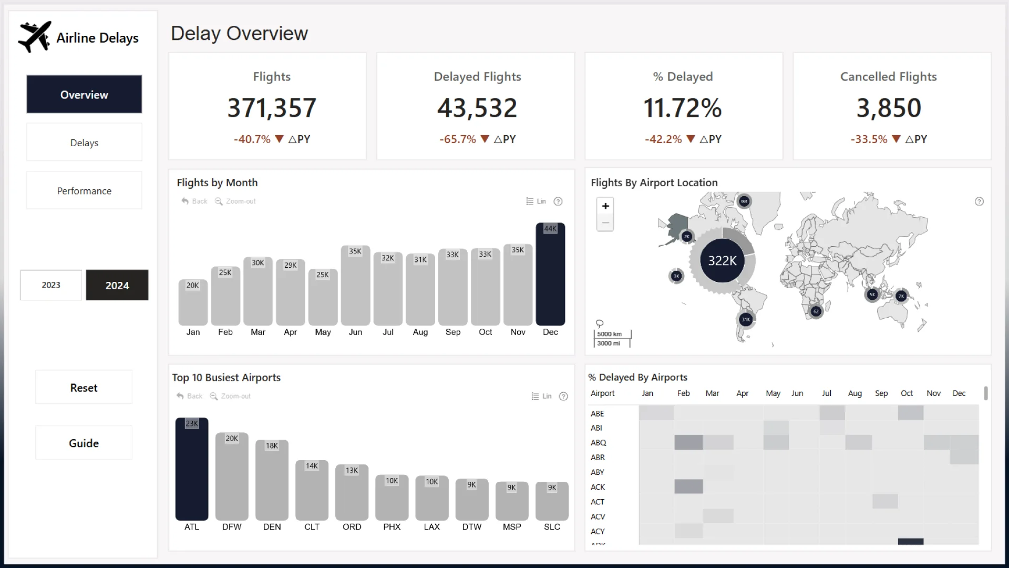Viewport: 1009px width, 568px height.
Task: Select the 2023 year toggle
Action: pyautogui.click(x=51, y=285)
